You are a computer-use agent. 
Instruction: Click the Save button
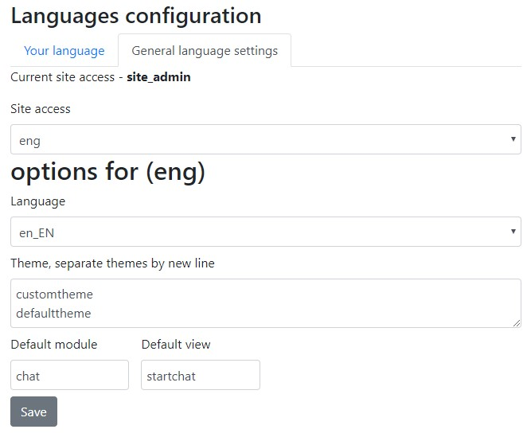point(33,412)
